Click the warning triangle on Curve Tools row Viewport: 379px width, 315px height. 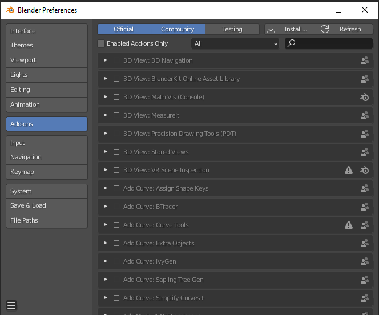(x=349, y=225)
